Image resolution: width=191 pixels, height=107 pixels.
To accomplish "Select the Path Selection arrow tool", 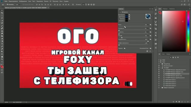I will [x=2, y=51].
